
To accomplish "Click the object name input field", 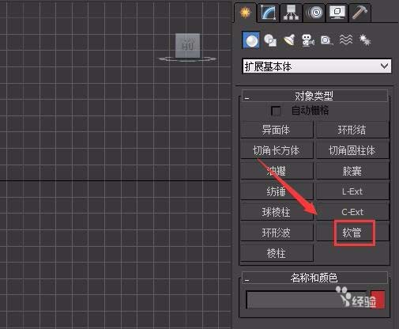I will click(x=307, y=300).
